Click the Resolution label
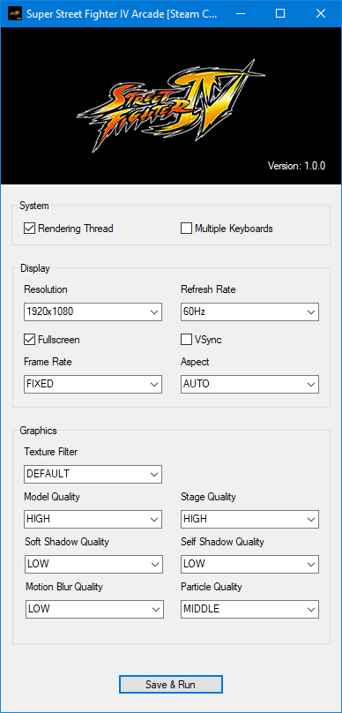Viewport: 342px width, 713px height. 46,289
